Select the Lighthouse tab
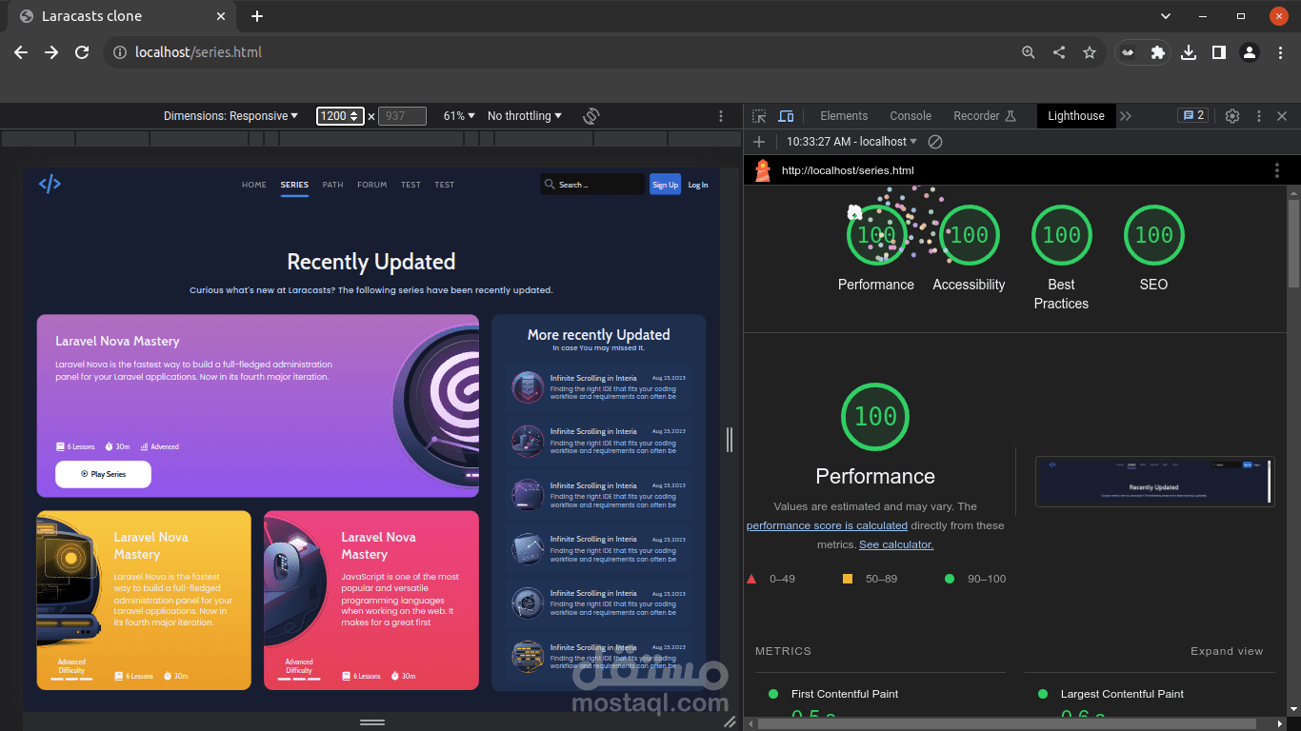The image size is (1301, 731). [x=1076, y=116]
